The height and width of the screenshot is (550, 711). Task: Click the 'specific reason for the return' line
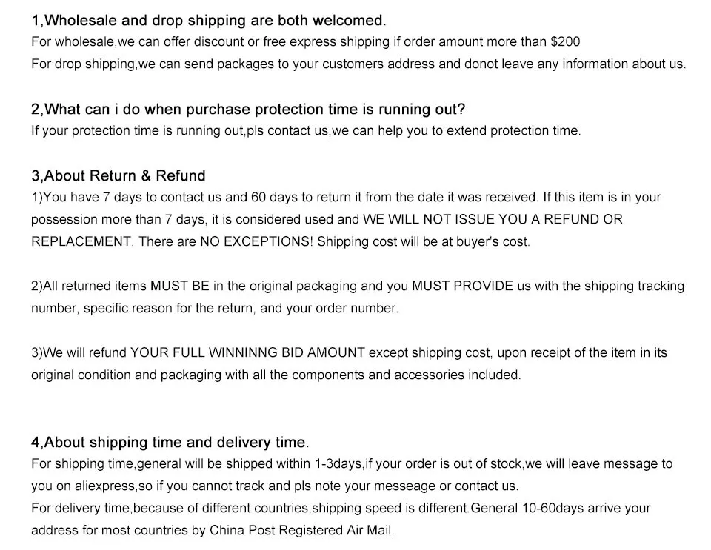coord(215,308)
